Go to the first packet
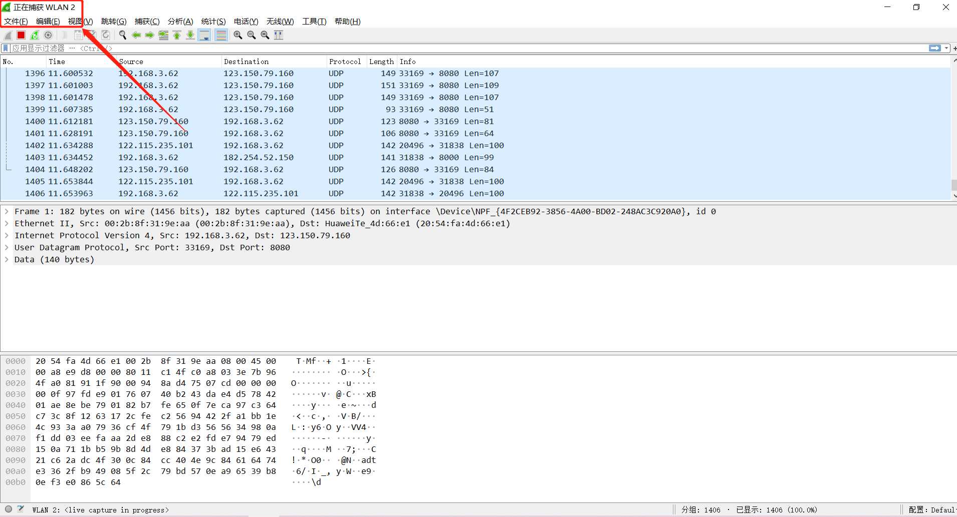This screenshot has width=957, height=517. (177, 35)
